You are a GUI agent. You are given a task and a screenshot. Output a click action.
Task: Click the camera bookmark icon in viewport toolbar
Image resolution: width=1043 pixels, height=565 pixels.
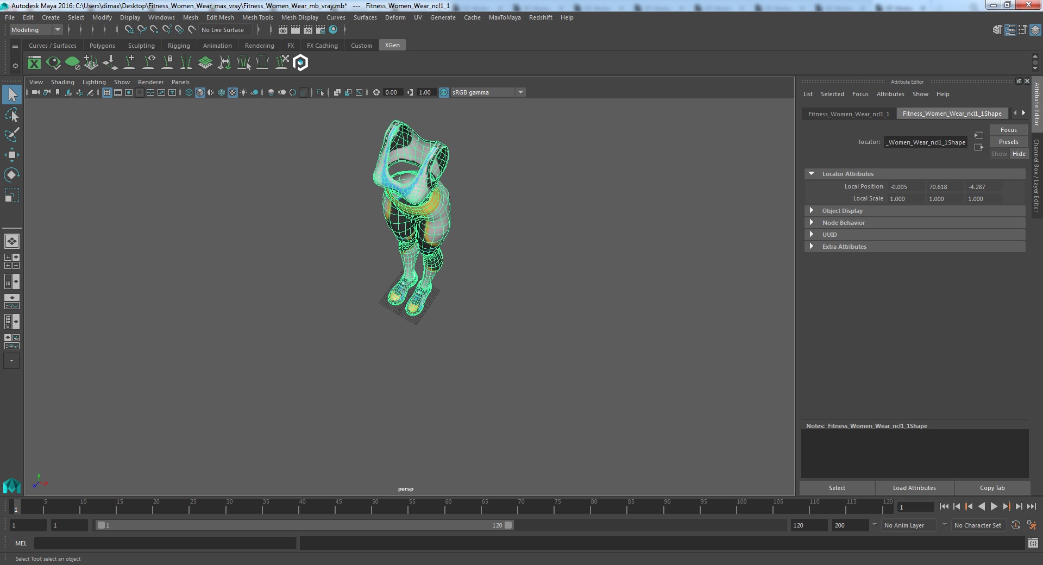tap(58, 92)
